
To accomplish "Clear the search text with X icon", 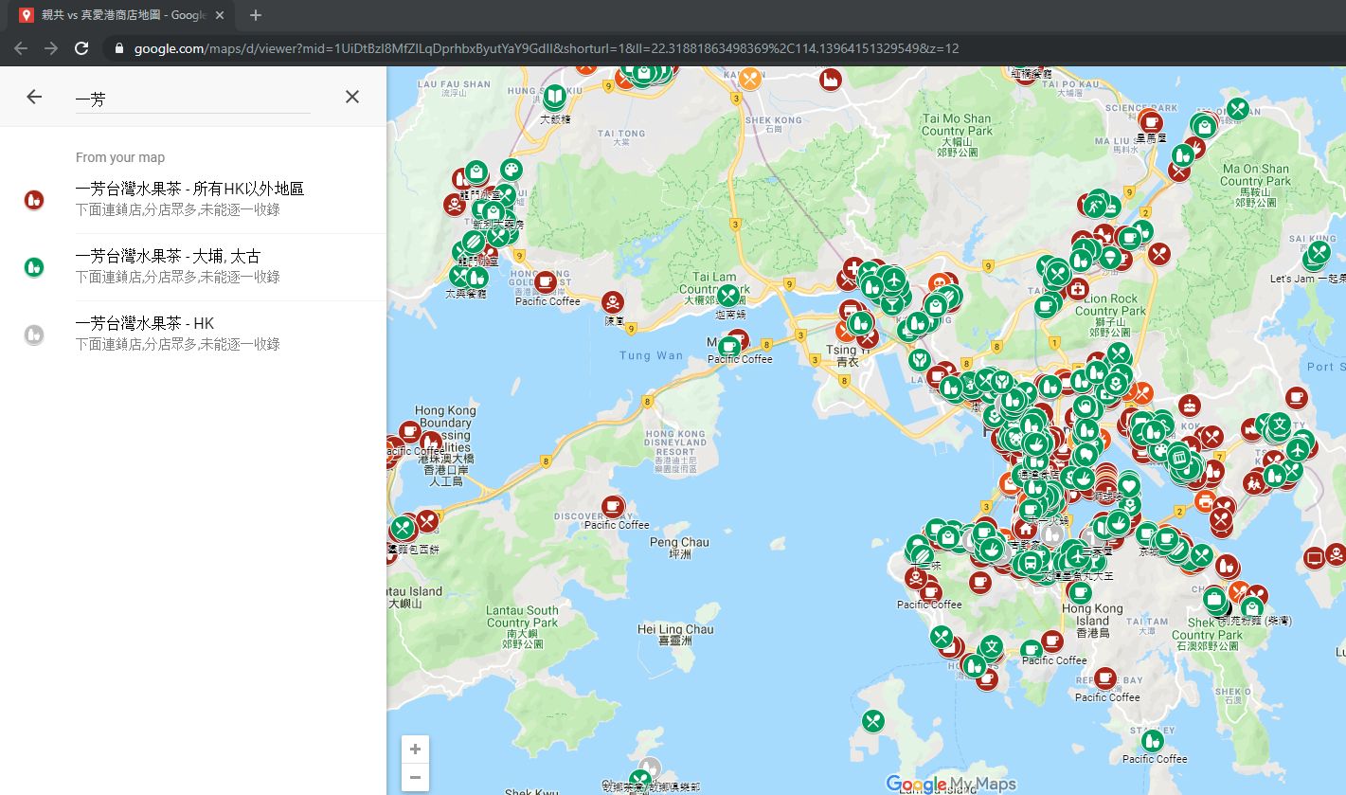I will coord(352,97).
